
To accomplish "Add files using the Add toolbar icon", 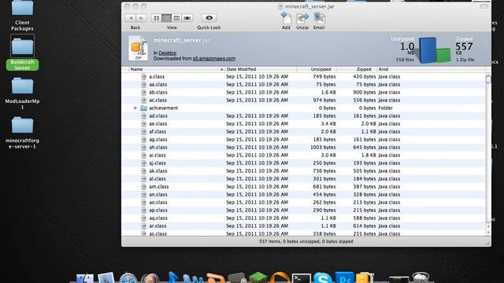I will pos(286,18).
